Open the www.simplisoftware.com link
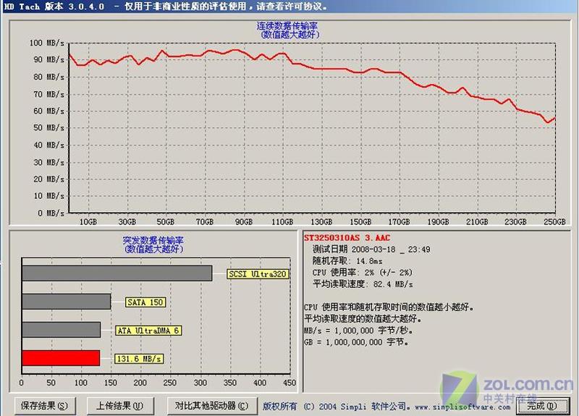This screenshot has height=416, width=579. click(x=462, y=407)
